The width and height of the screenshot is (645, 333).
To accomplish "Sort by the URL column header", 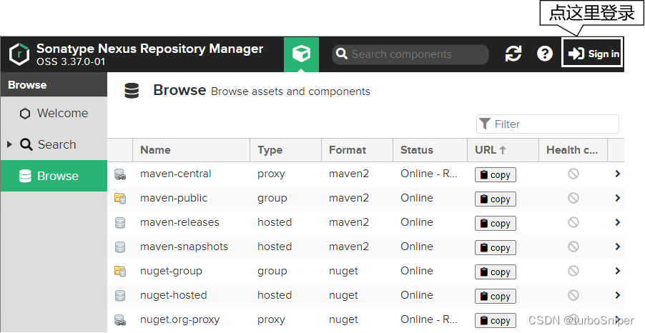I will coord(503,150).
